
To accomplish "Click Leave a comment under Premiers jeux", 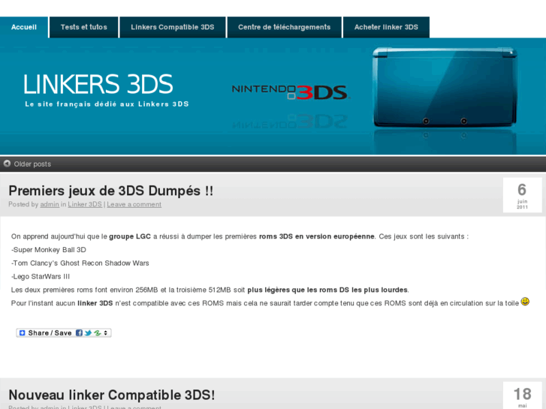I will tap(134, 204).
